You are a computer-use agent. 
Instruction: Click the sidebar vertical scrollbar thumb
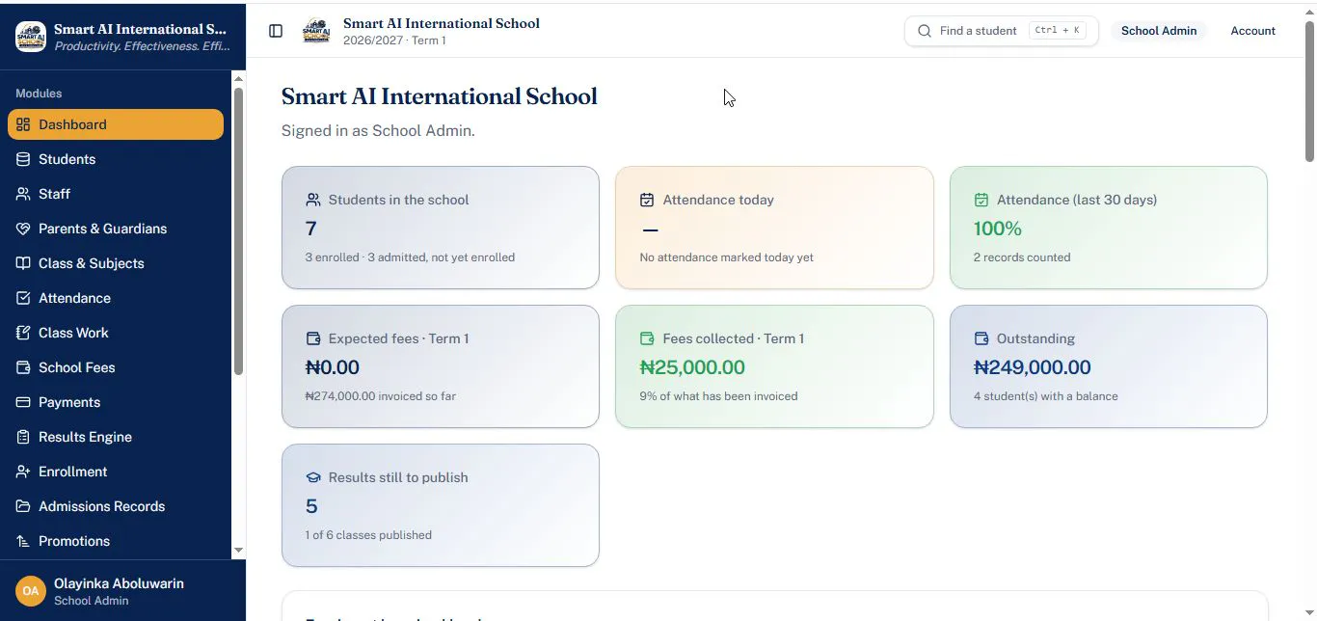click(x=238, y=231)
